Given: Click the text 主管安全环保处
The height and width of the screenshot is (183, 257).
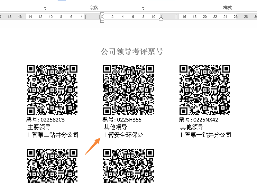Looking at the screenshot, I should (123, 135).
